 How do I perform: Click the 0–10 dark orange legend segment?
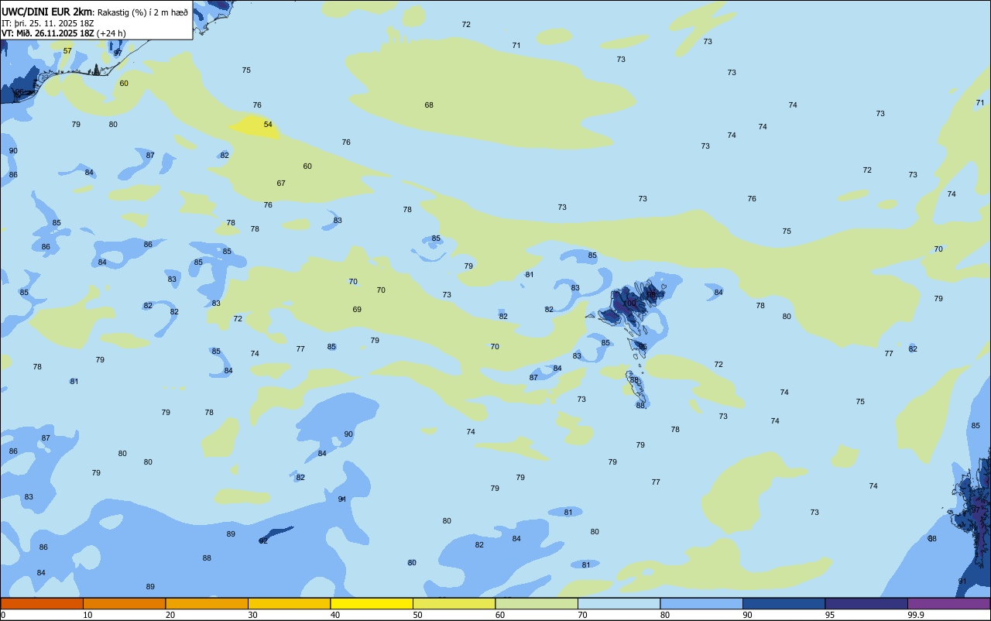pos(42,603)
